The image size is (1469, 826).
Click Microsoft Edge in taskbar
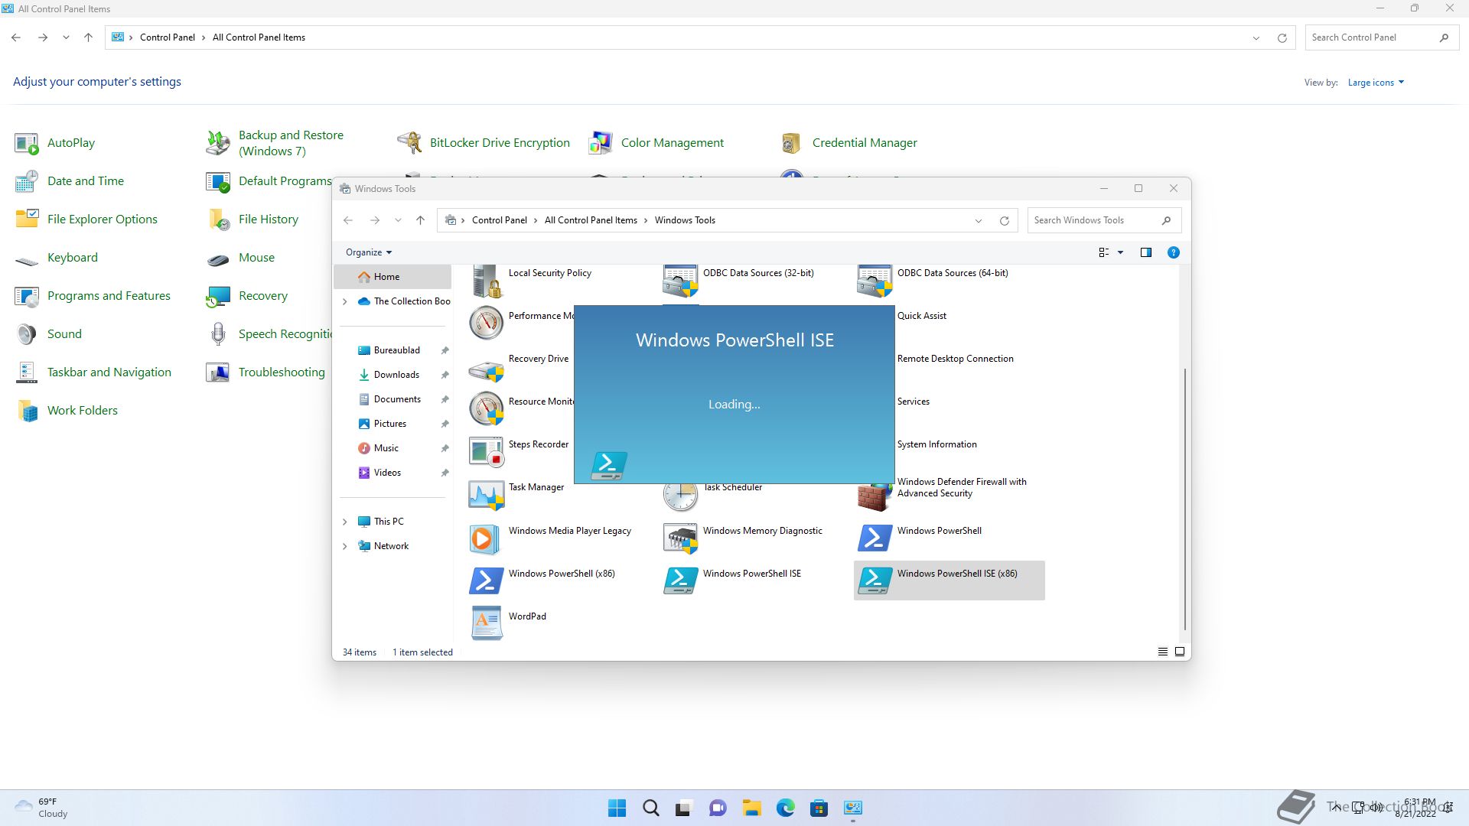click(x=785, y=808)
